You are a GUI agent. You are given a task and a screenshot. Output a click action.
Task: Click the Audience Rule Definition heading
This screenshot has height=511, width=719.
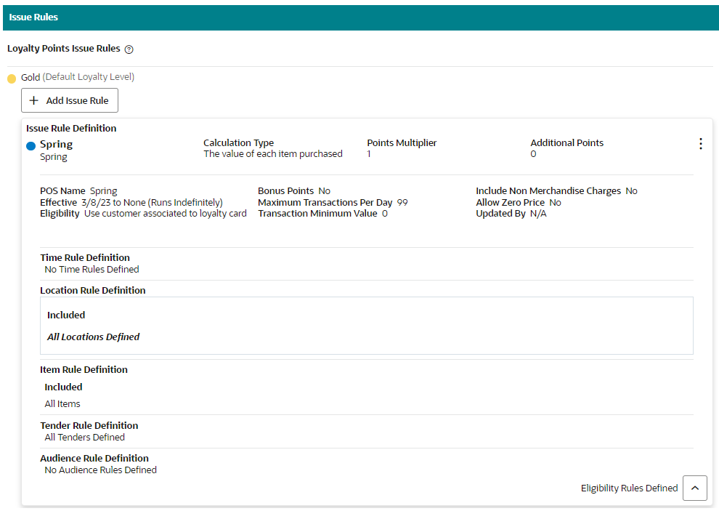tap(94, 458)
